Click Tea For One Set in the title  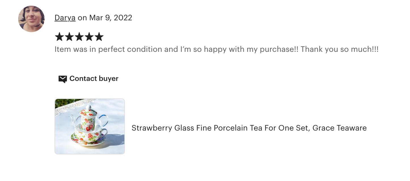tap(279, 128)
